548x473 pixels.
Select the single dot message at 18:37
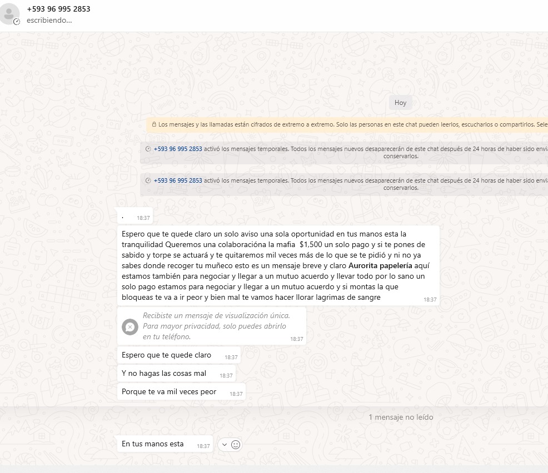point(135,216)
